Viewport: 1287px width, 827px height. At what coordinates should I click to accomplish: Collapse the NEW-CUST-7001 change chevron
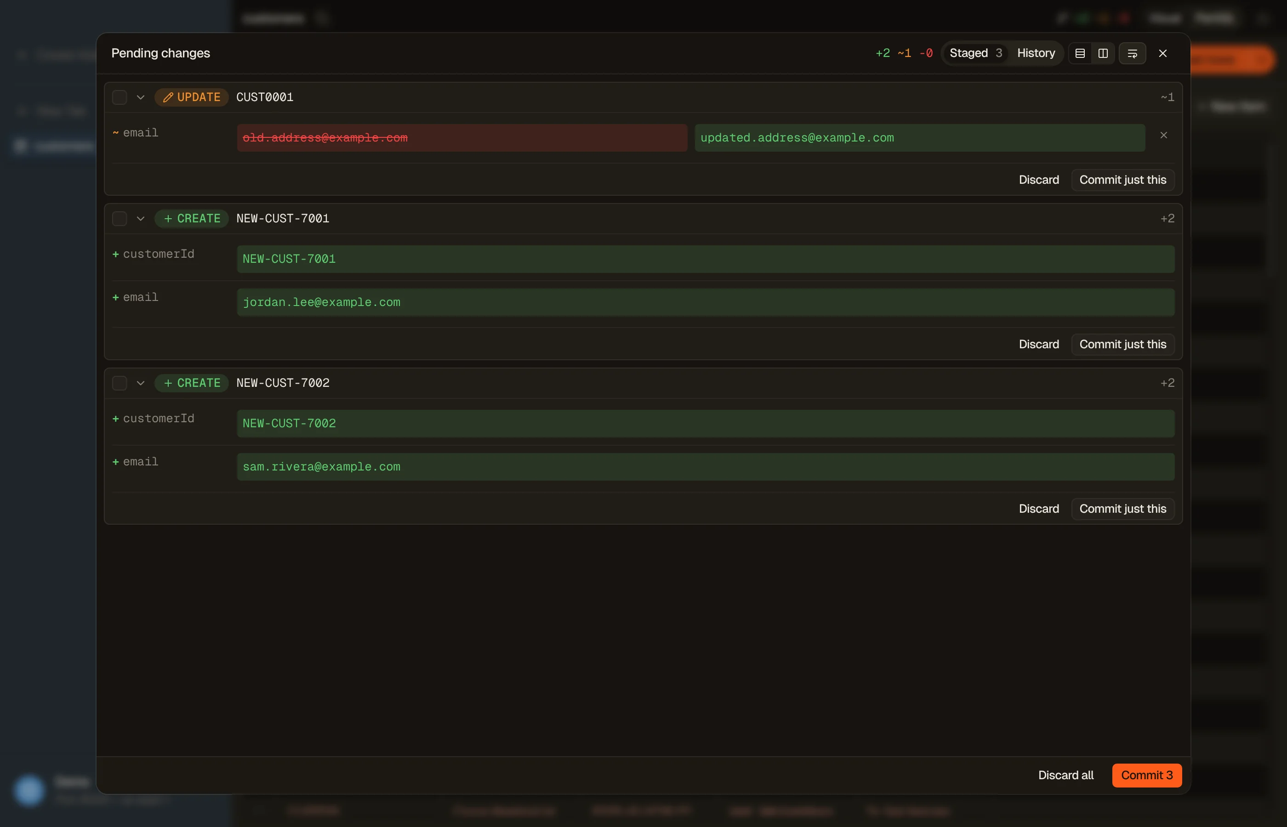pos(141,219)
